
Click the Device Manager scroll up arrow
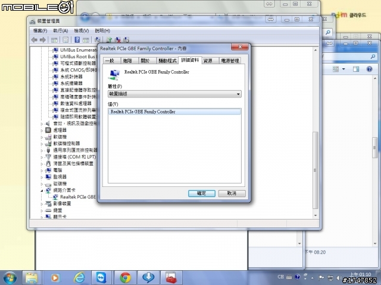[x=316, y=50]
